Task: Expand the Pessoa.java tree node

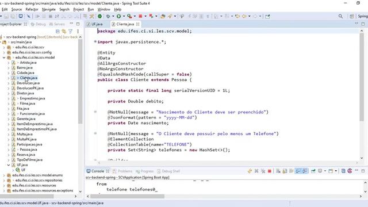Action: click(9, 149)
